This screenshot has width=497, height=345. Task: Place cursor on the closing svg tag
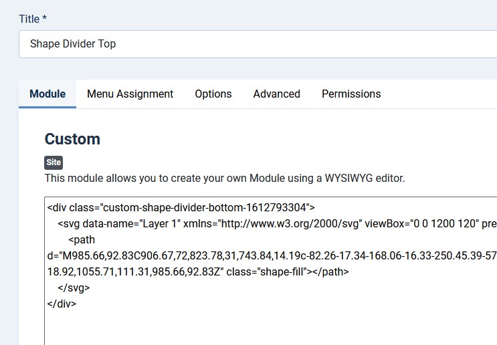74,288
